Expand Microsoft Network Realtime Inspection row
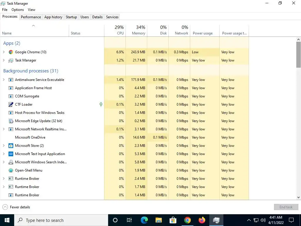301x226 pixels. (x=4, y=129)
